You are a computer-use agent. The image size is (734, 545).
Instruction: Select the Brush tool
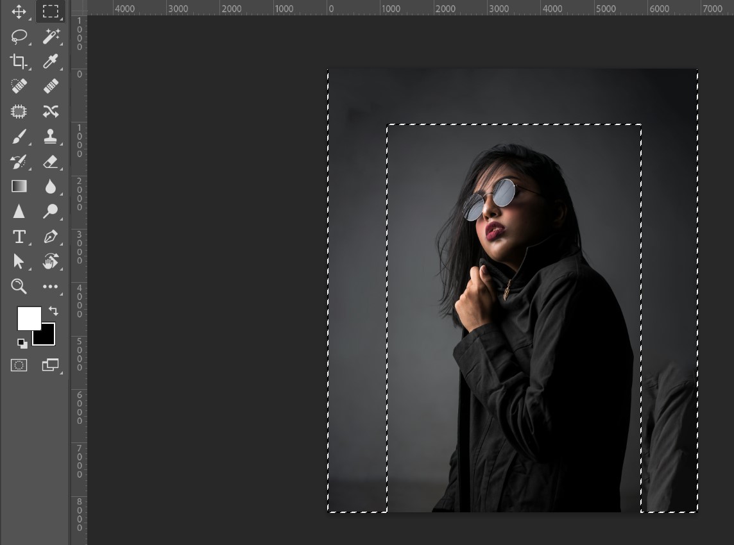click(19, 137)
